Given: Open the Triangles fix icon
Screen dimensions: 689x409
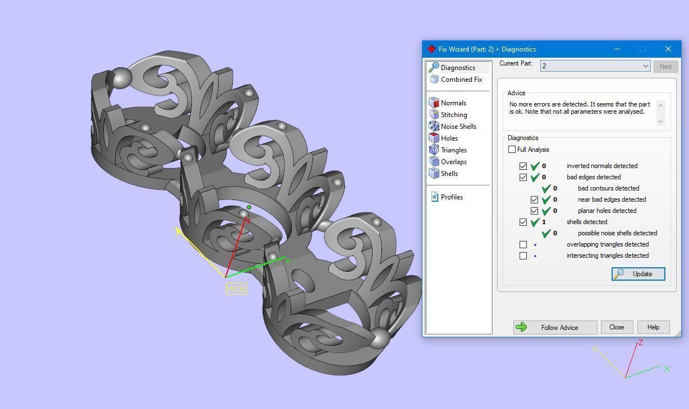Looking at the screenshot, I should [434, 150].
